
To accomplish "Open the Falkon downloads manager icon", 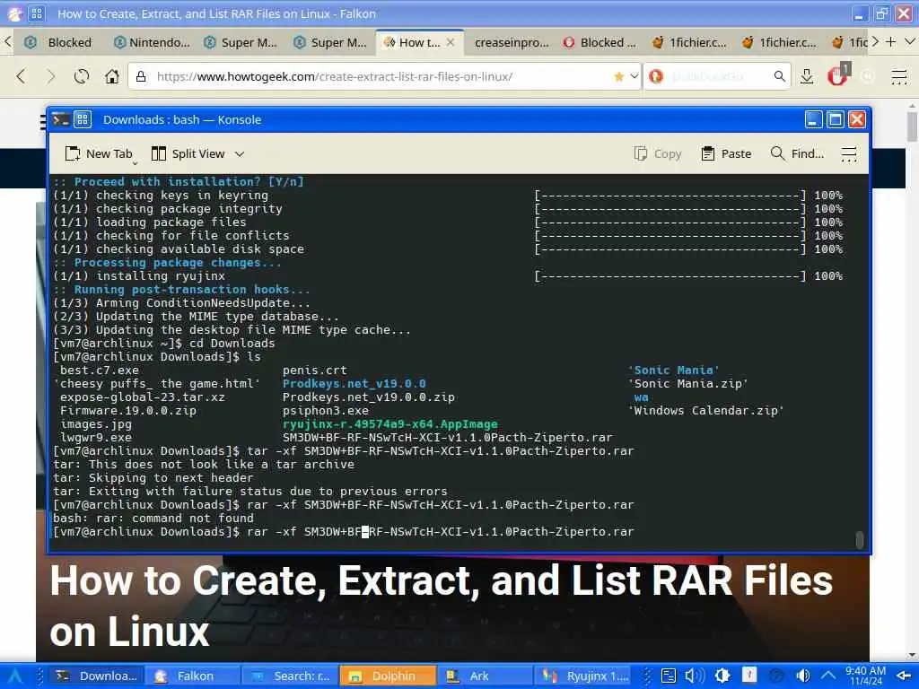I will (807, 76).
